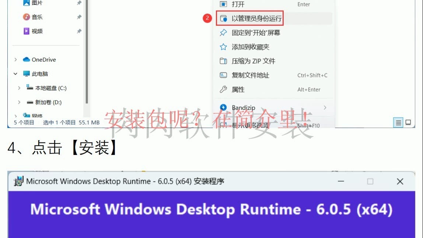Click the OneDrive cloud icon in sidebar
This screenshot has height=238, width=423.
pos(27,59)
